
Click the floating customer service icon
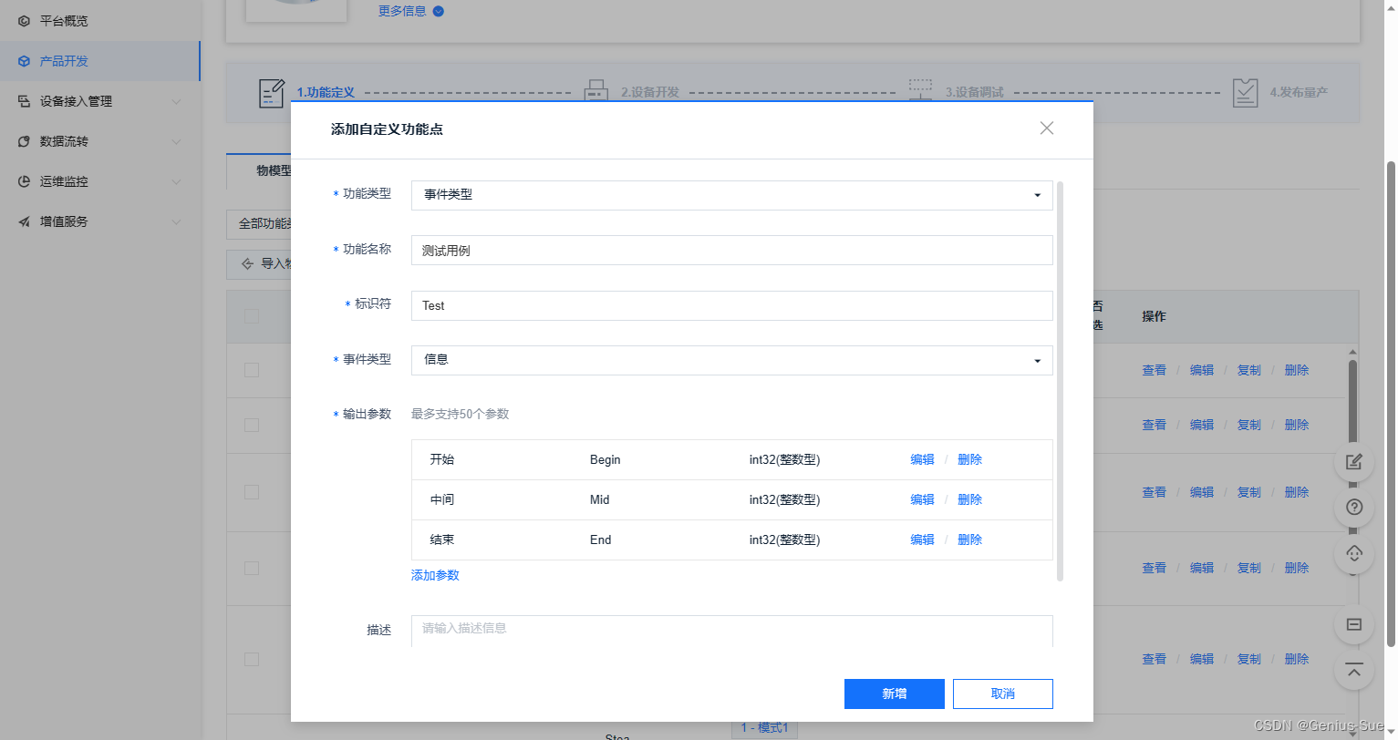[x=1354, y=552]
